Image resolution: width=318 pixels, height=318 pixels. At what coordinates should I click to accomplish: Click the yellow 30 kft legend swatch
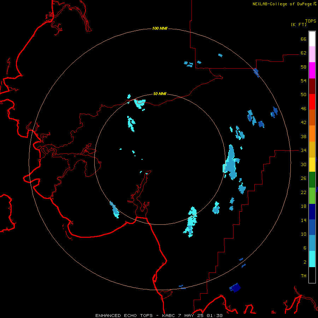pos(312,165)
